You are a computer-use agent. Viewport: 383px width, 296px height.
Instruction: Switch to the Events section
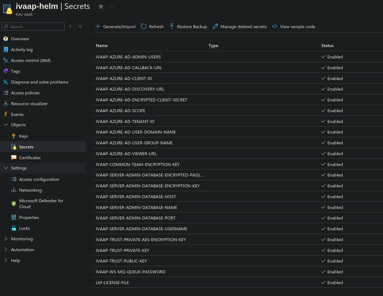[x=17, y=114]
